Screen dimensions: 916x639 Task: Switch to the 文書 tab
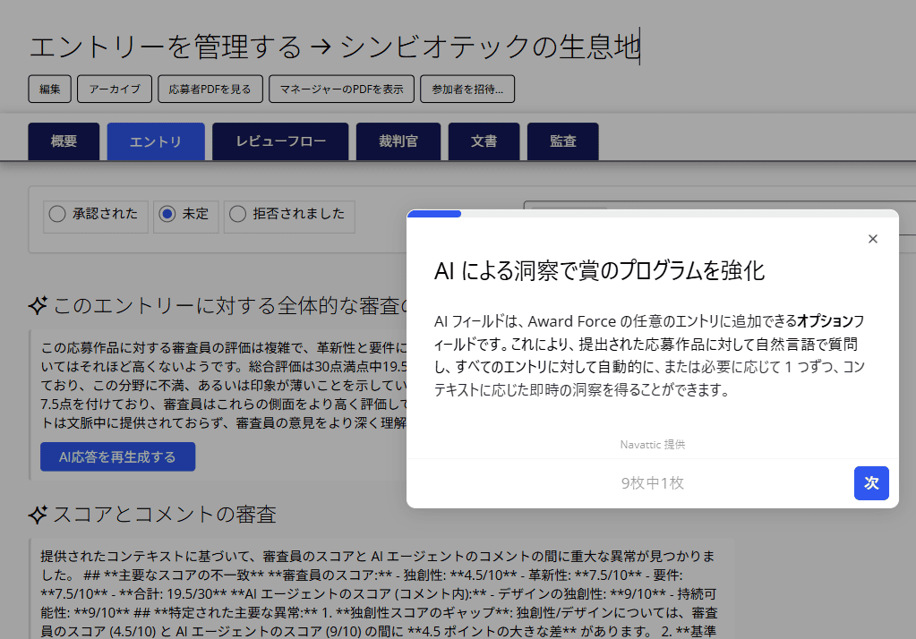tap(484, 141)
